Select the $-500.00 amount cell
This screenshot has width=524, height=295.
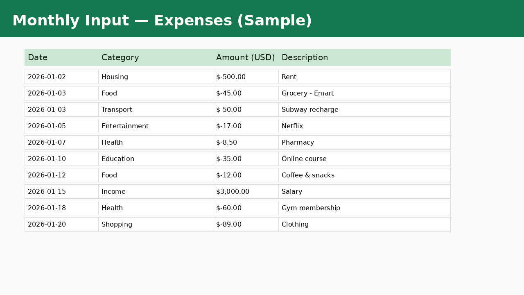[x=231, y=77]
